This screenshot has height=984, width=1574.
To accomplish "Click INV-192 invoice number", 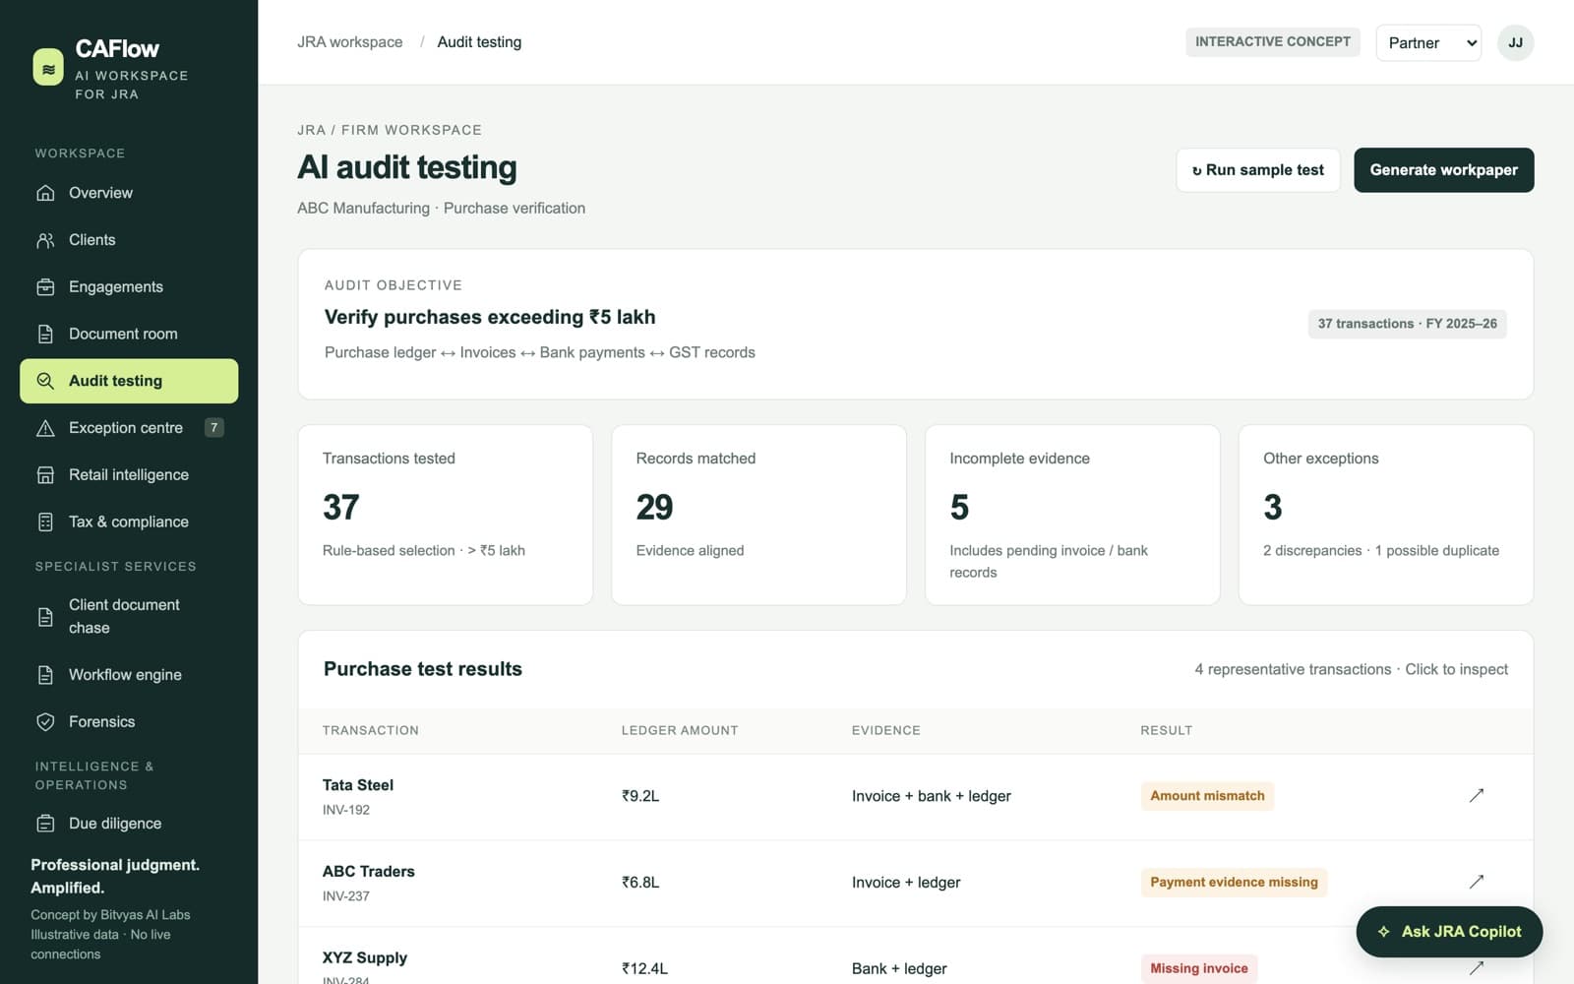I will pos(346,810).
